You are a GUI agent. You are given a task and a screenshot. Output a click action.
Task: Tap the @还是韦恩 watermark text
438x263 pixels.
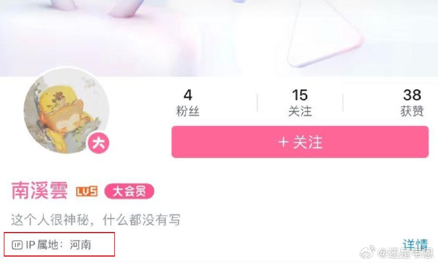click(405, 253)
